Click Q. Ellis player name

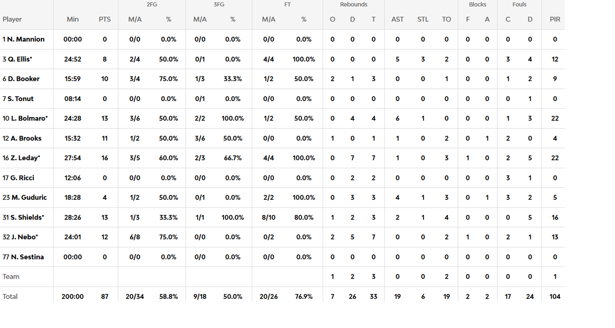point(20,59)
